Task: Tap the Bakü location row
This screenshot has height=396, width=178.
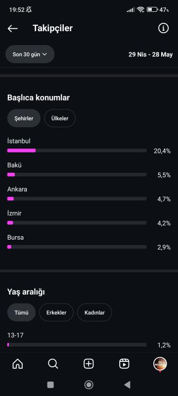Action: pyautogui.click(x=89, y=170)
